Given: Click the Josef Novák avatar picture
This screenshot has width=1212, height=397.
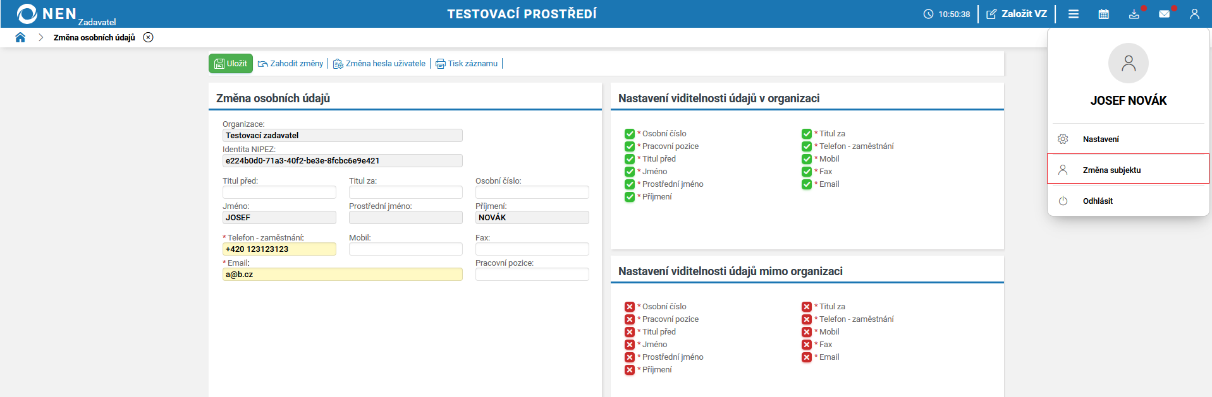Looking at the screenshot, I should point(1129,63).
